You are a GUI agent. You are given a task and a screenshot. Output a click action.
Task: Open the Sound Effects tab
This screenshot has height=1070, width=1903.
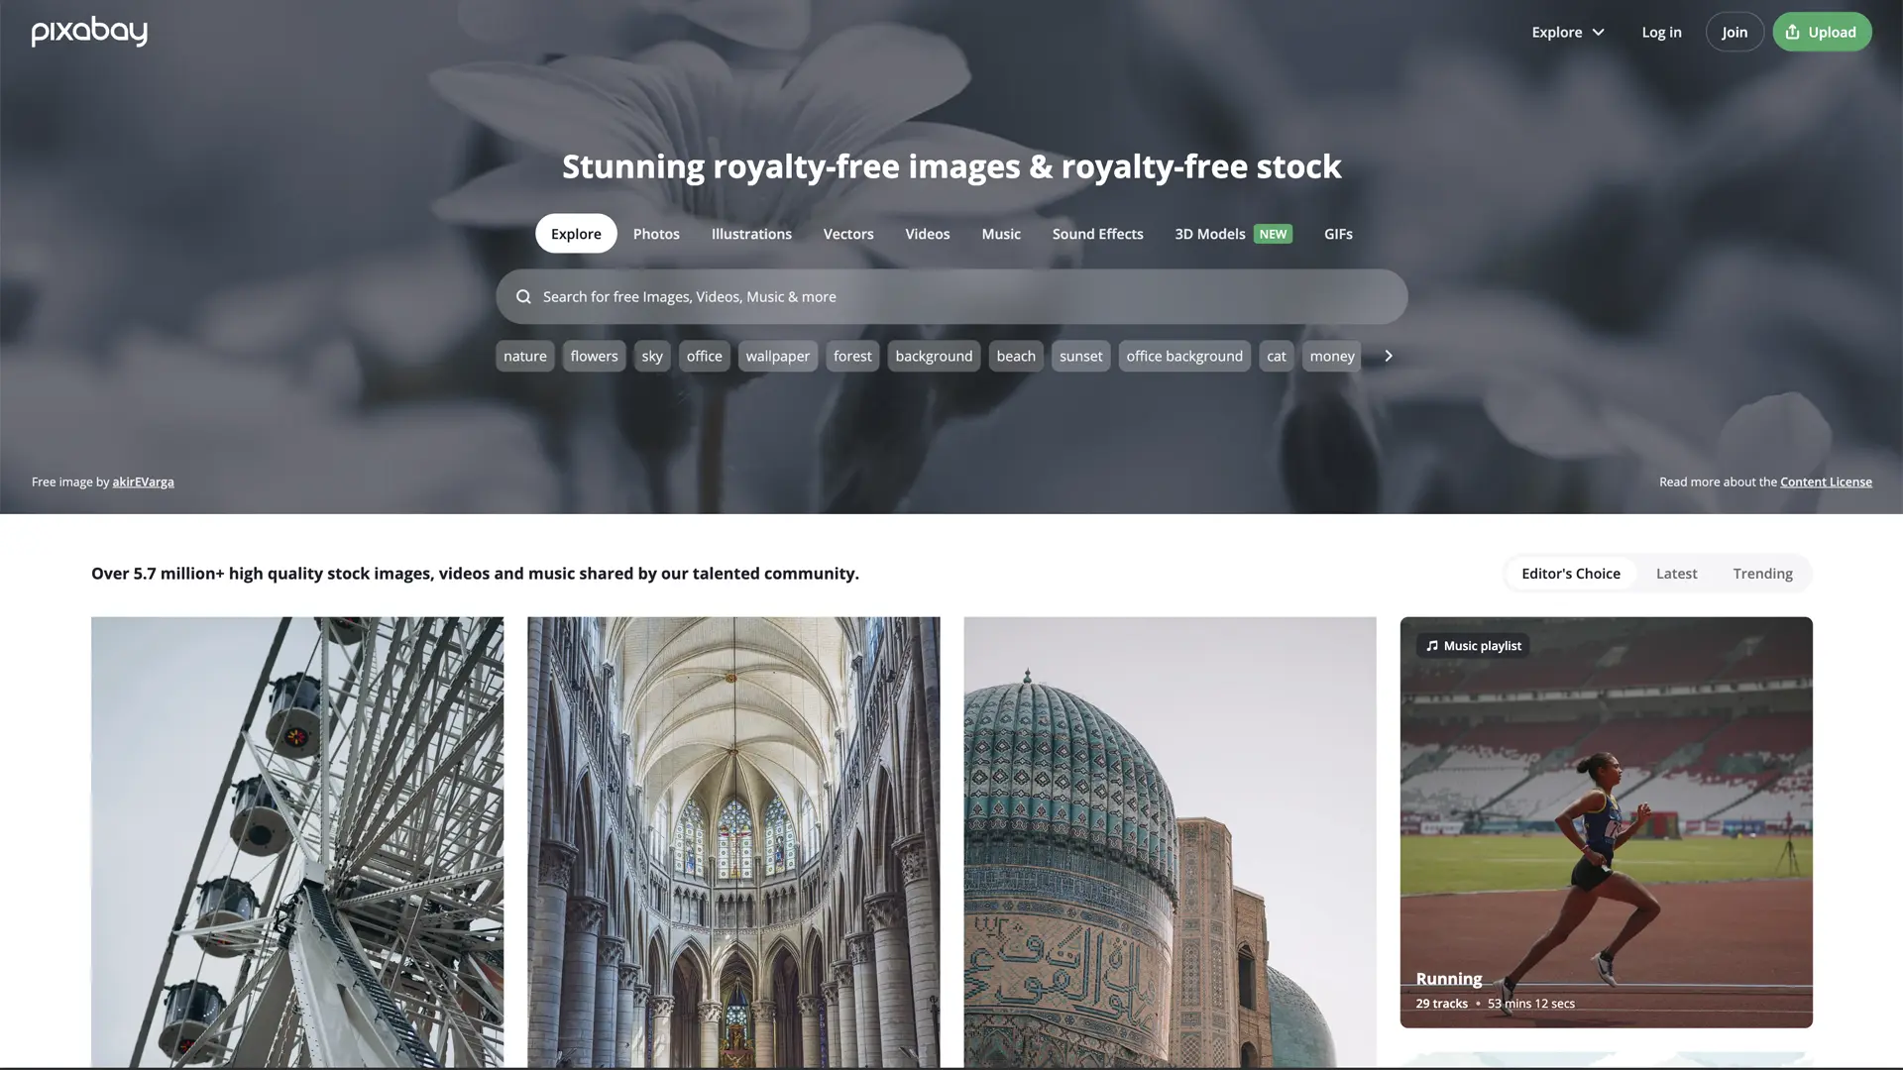click(x=1097, y=234)
